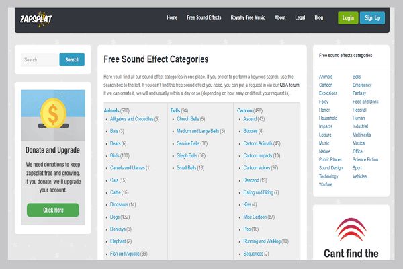
Task: Open the Animals category heading link
Action: pyautogui.click(x=112, y=110)
